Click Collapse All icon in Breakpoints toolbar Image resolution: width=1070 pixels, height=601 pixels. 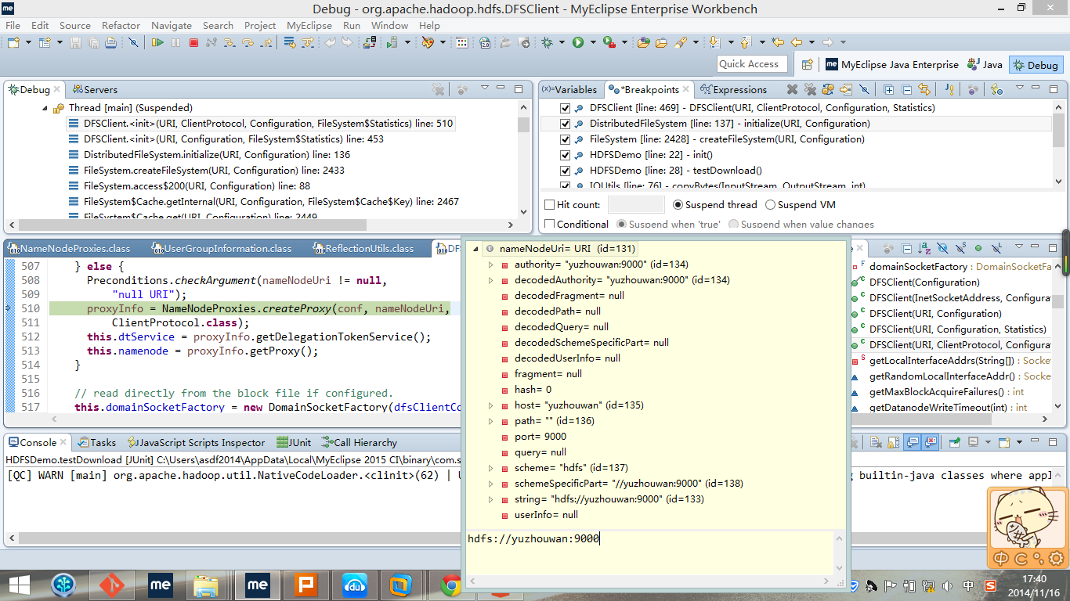click(906, 89)
